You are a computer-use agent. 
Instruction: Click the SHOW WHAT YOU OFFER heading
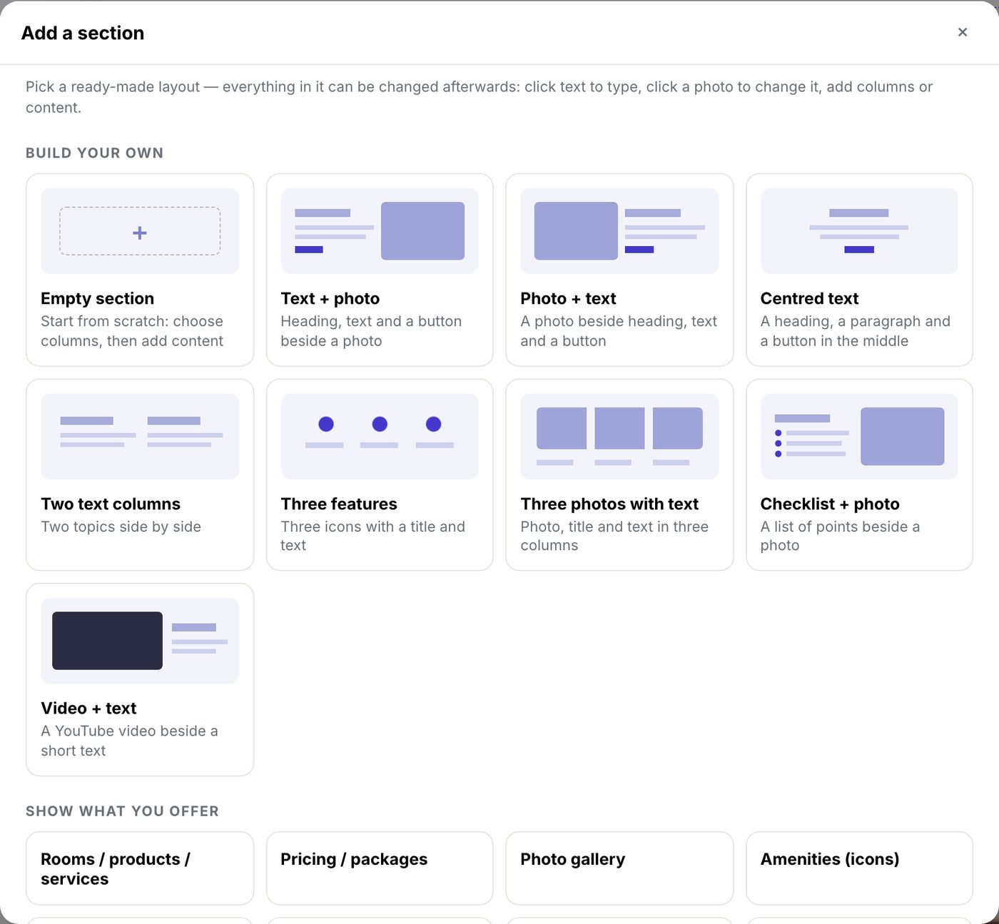pos(122,811)
